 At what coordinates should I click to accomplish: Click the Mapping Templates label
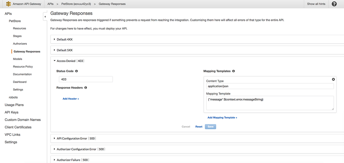pyautogui.click(x=217, y=71)
